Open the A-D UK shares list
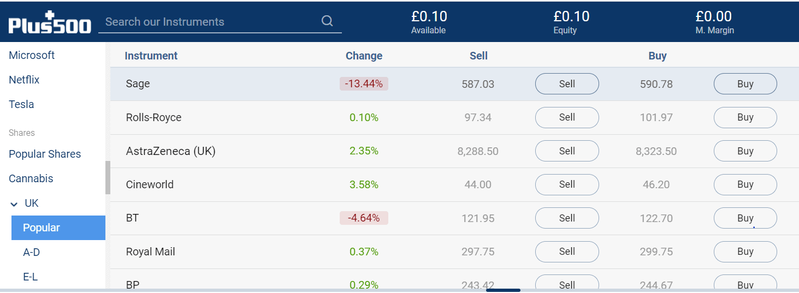This screenshot has height=293, width=799. coord(31,252)
